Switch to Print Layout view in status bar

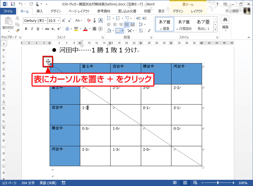[185, 183]
